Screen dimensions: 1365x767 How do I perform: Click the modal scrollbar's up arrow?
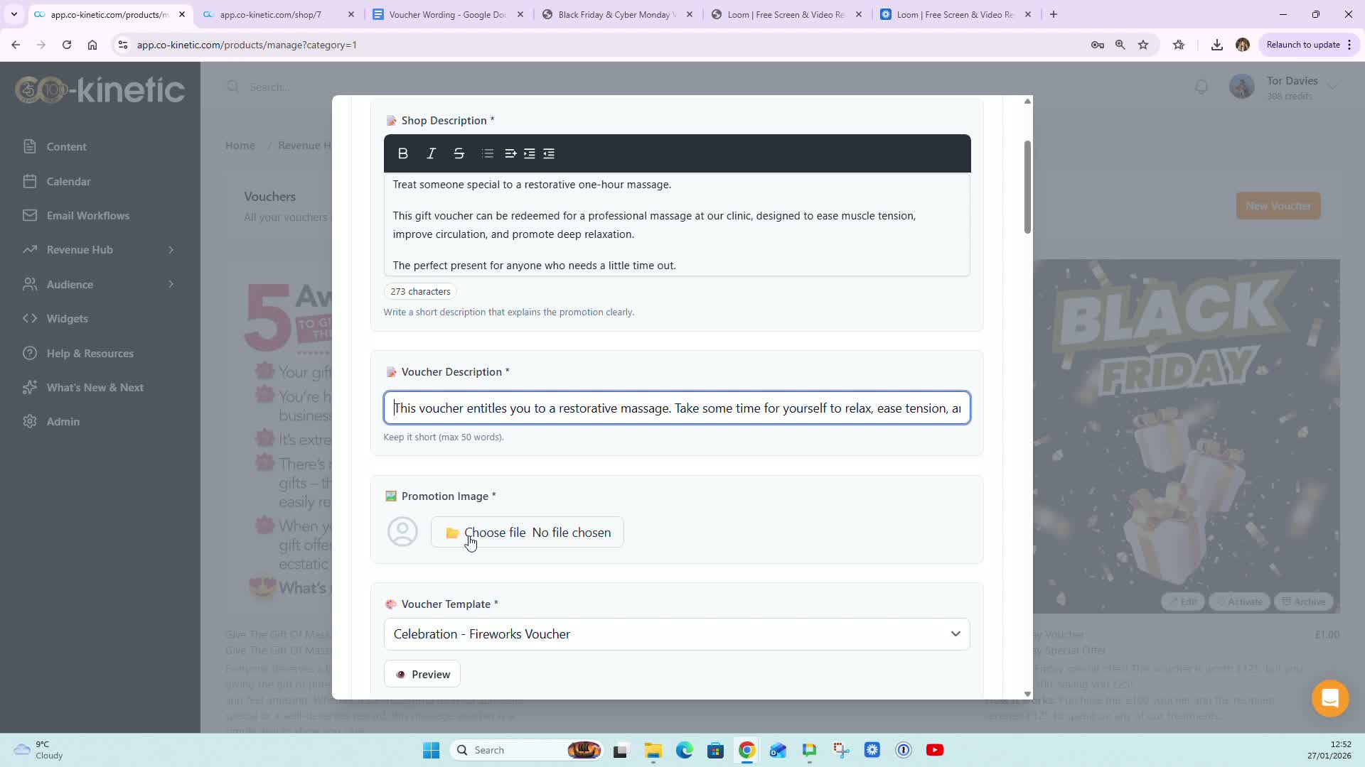(1027, 102)
